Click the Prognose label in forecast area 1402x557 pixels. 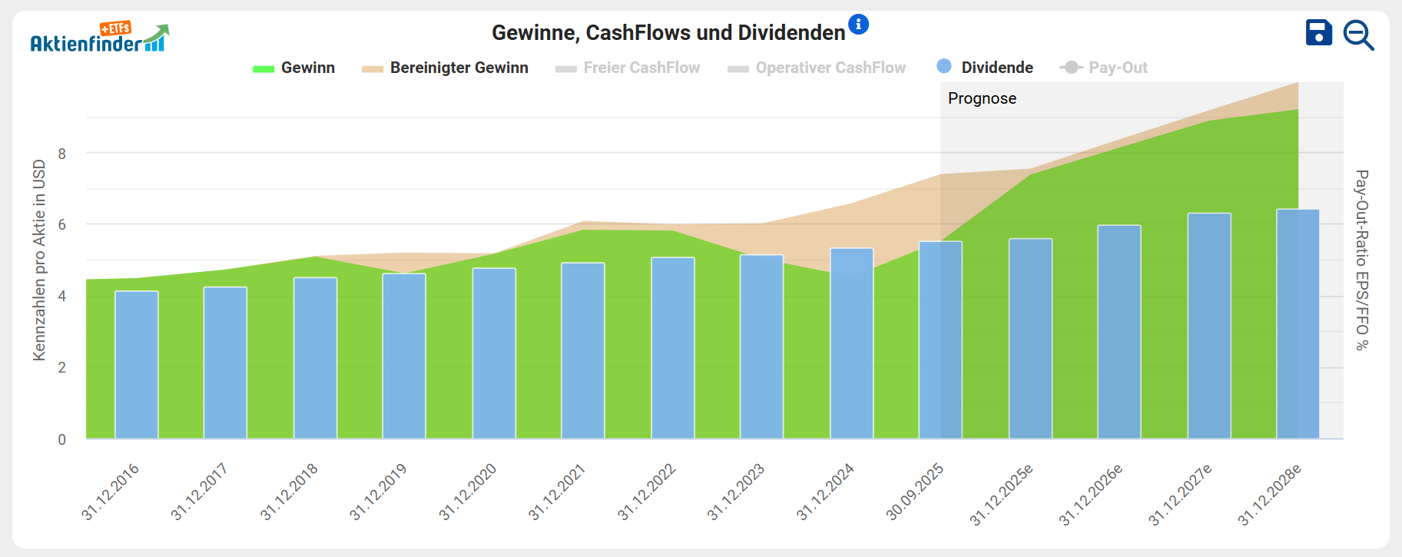(982, 98)
